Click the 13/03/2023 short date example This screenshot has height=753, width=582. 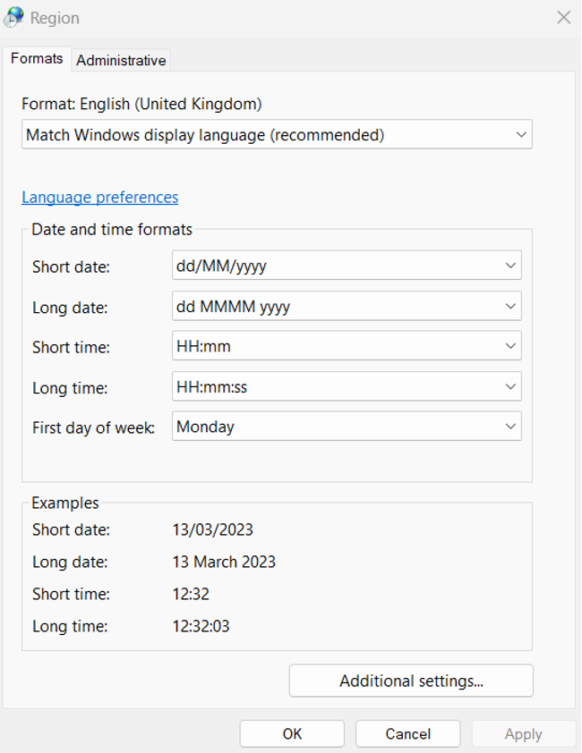[x=213, y=529]
